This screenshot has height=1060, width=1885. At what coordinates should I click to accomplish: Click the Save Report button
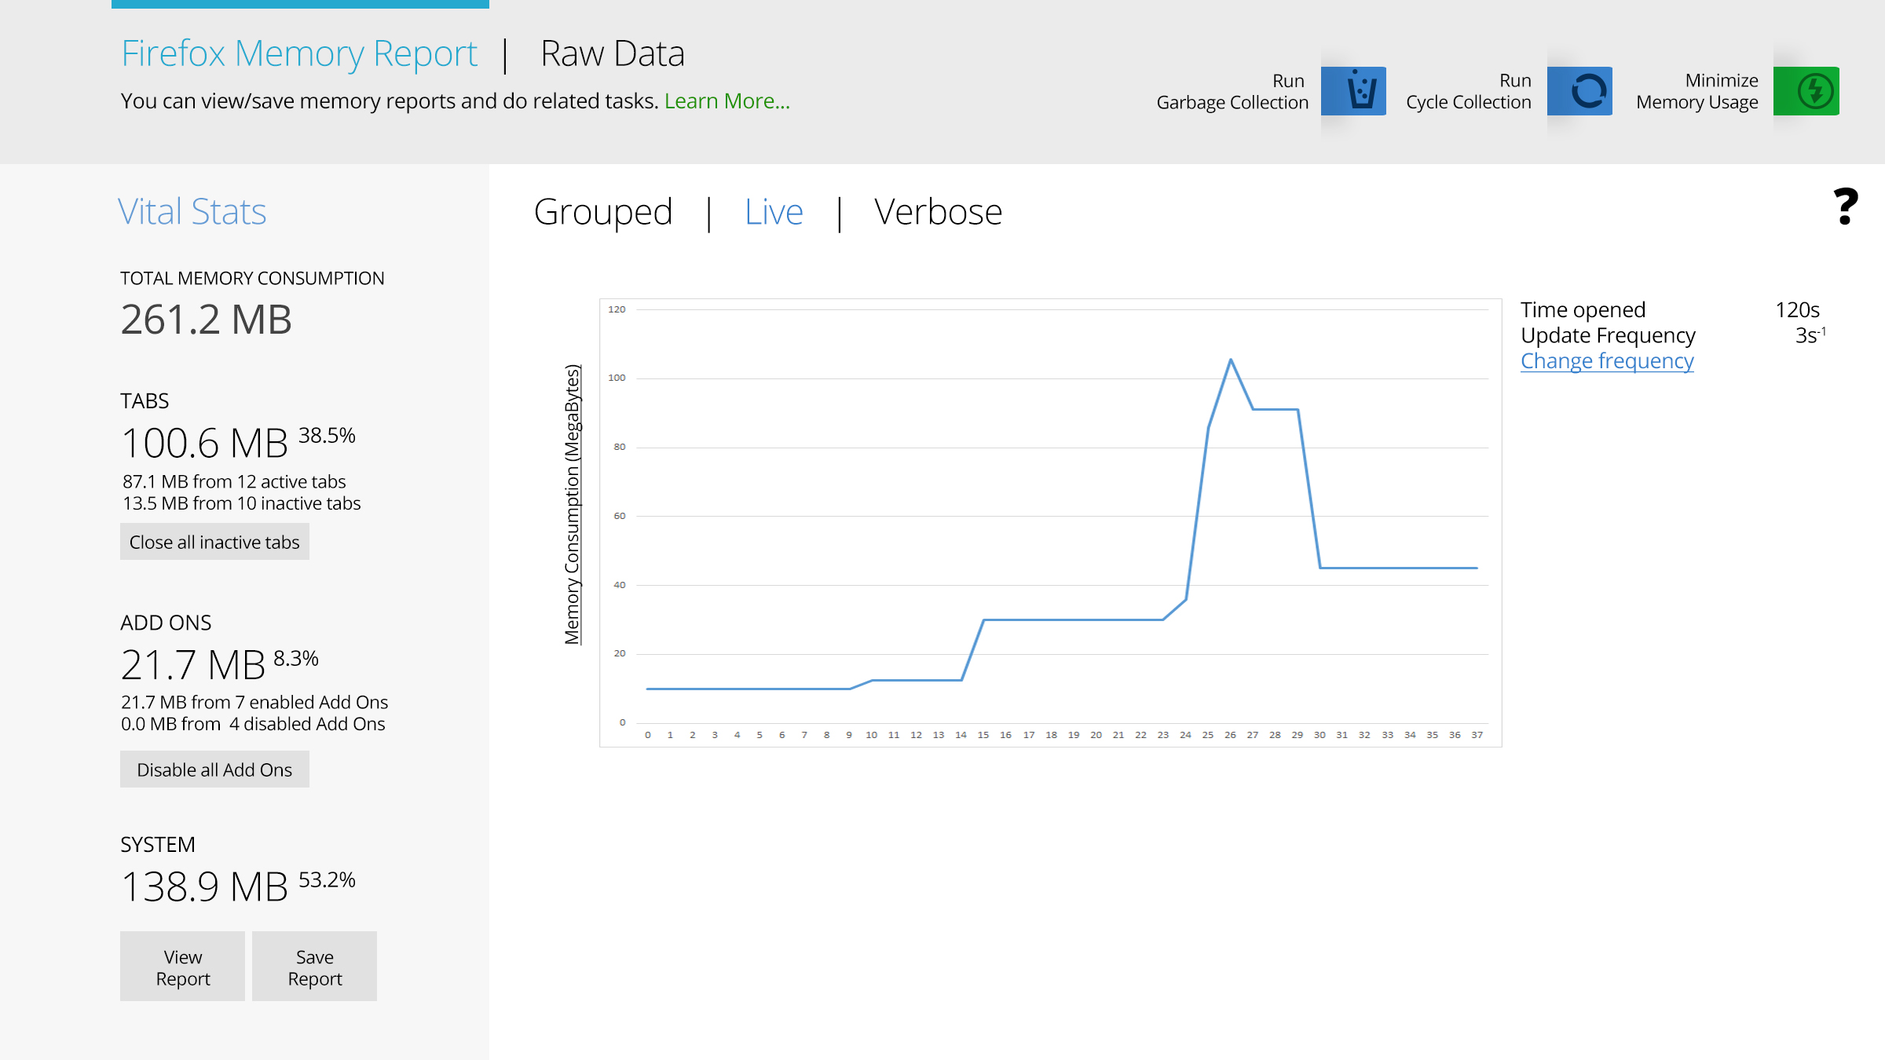click(x=314, y=967)
